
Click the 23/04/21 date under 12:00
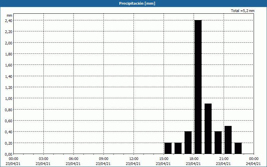[133, 164]
